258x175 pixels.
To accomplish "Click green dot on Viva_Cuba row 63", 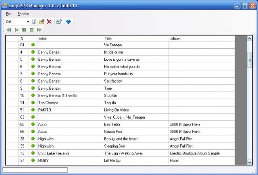I will pos(33,117).
